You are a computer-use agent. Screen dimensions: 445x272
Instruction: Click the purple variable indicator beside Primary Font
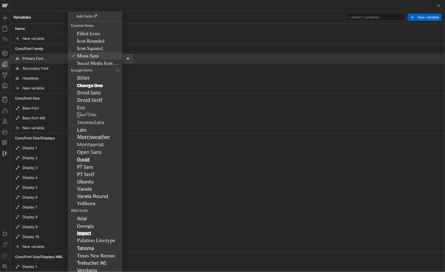pyautogui.click(x=128, y=58)
